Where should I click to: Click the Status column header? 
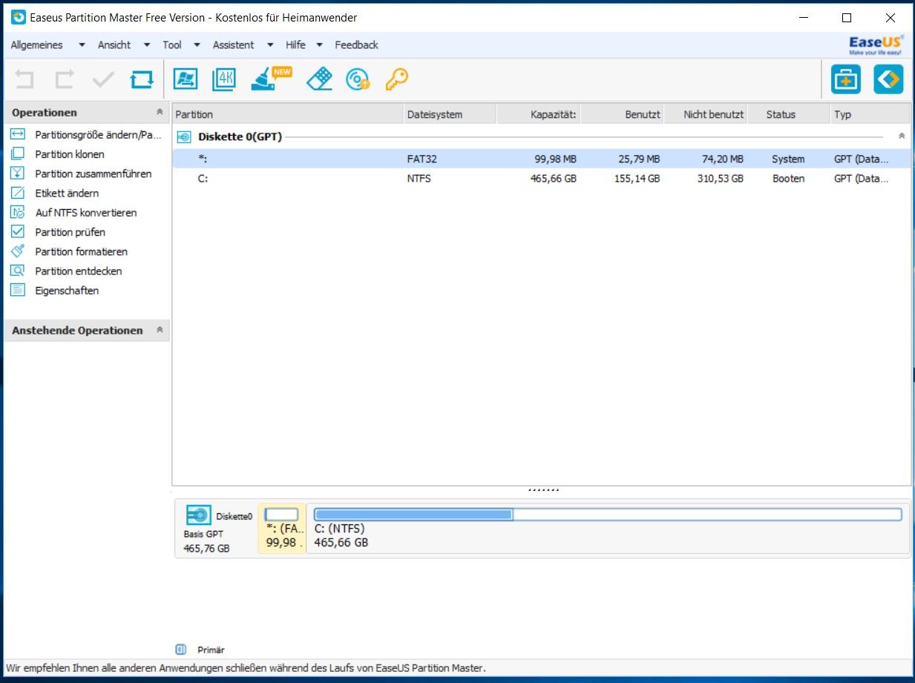tap(788, 114)
